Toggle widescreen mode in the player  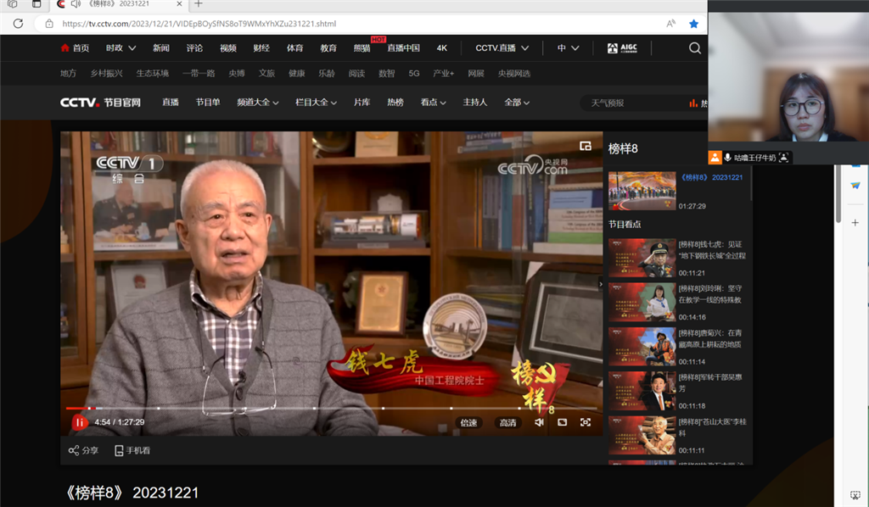click(562, 422)
